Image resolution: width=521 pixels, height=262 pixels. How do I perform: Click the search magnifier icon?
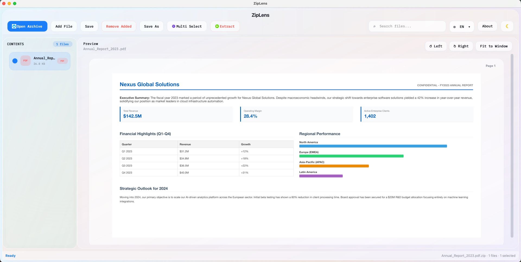(x=374, y=26)
